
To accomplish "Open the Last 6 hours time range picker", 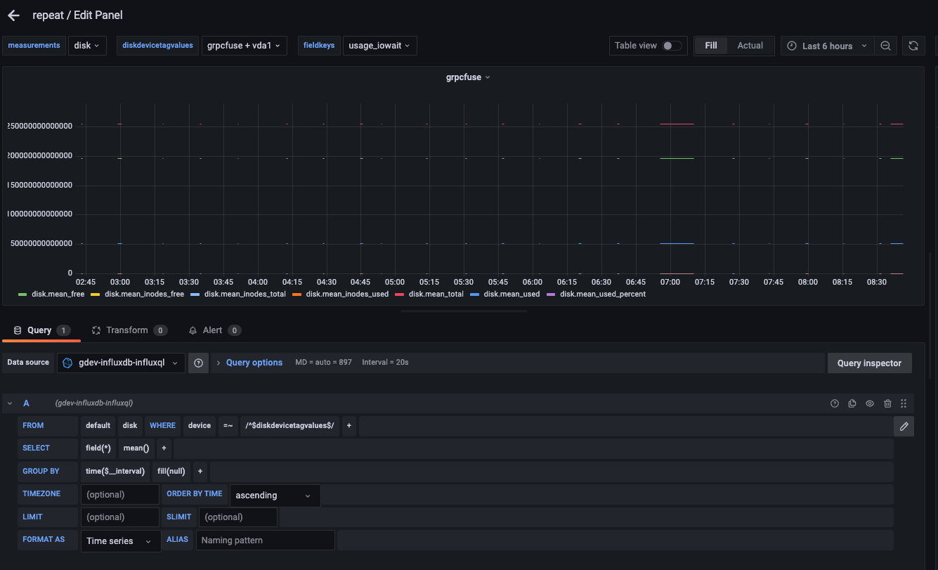I will (x=827, y=45).
